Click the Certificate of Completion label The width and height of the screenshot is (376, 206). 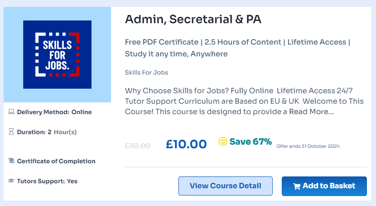(x=56, y=161)
